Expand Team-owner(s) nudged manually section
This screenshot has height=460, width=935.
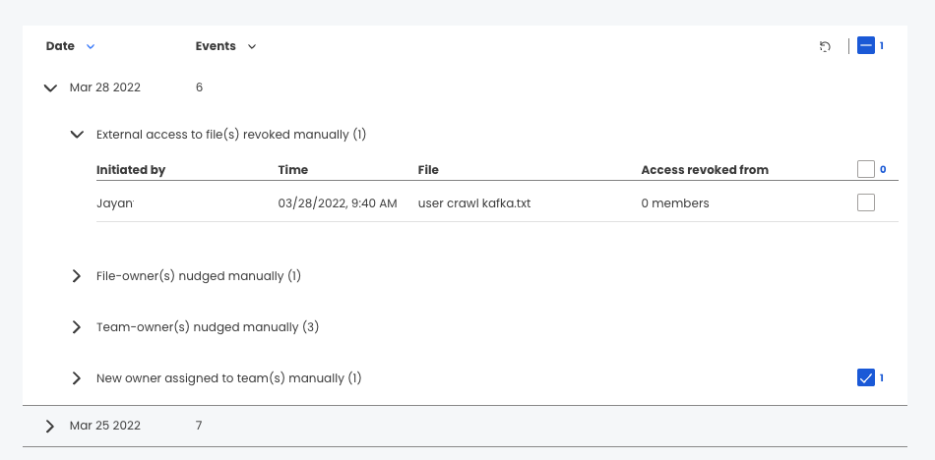click(x=77, y=327)
